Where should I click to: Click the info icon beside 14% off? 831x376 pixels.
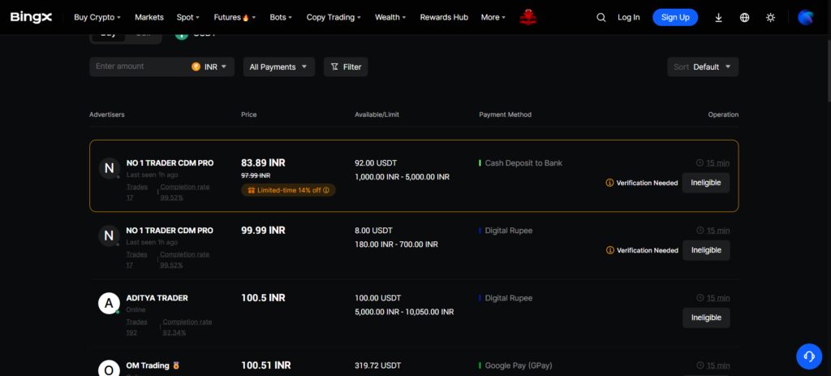coord(326,190)
